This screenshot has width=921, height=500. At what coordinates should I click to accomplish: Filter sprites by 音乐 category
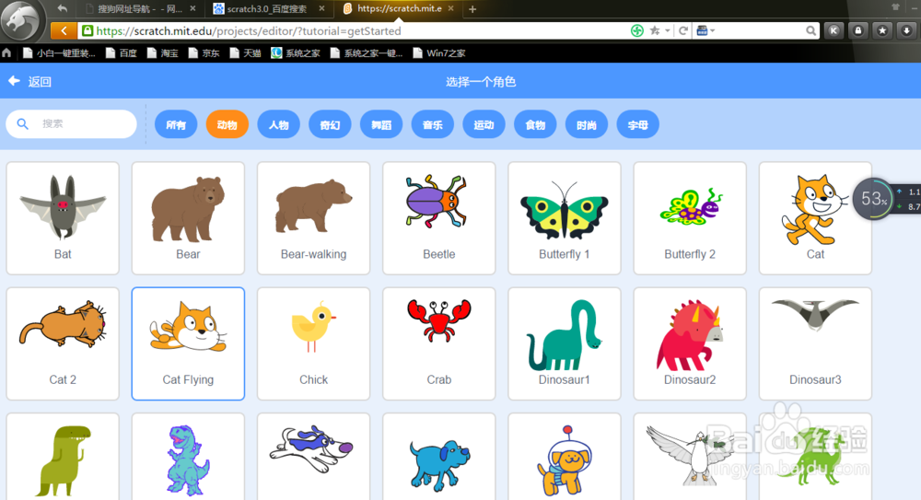[x=432, y=124]
